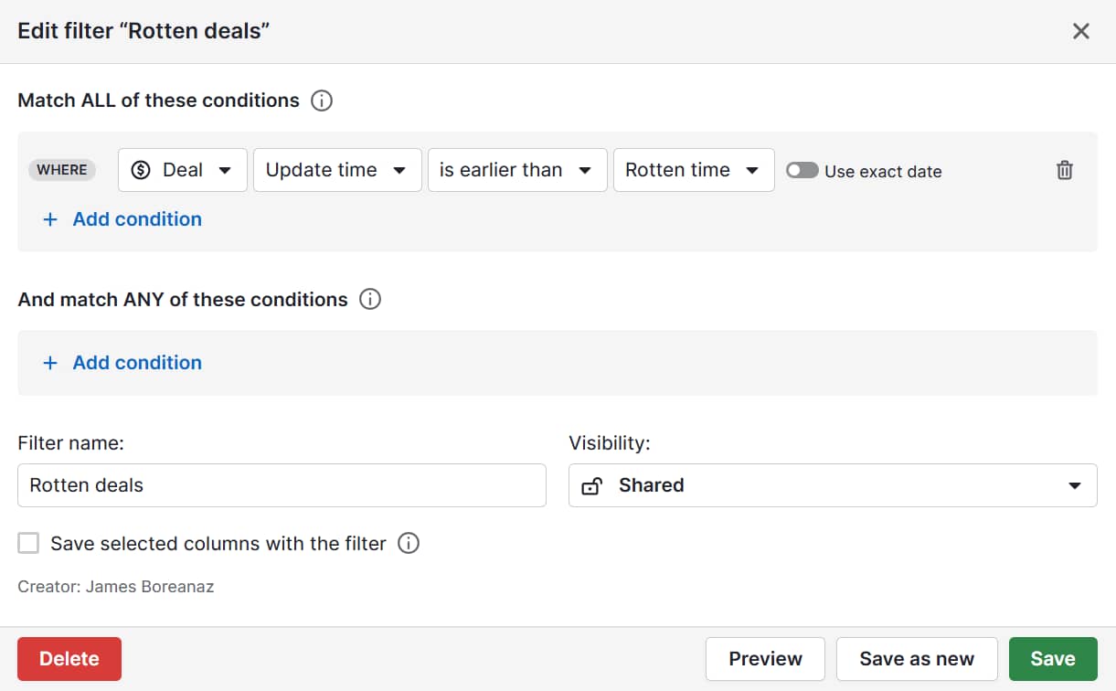
Task: Enable the Use exact date toggle
Action: pyautogui.click(x=802, y=170)
